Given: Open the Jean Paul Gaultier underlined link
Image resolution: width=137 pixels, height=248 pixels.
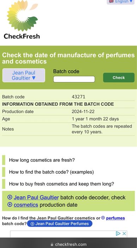Looking at the screenshot, I should (x=36, y=197).
